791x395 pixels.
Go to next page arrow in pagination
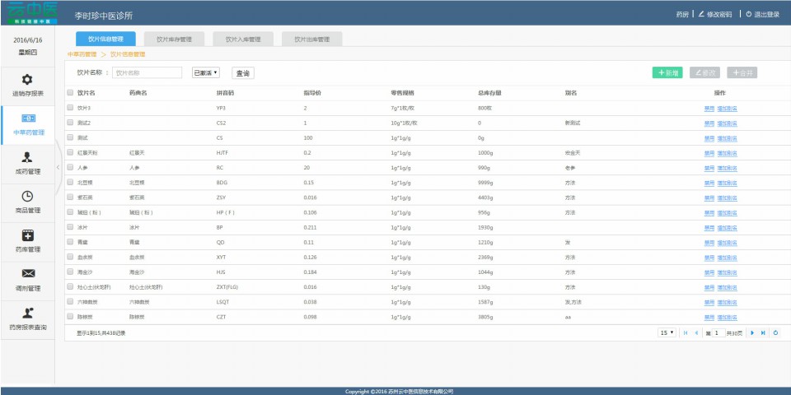click(x=751, y=332)
